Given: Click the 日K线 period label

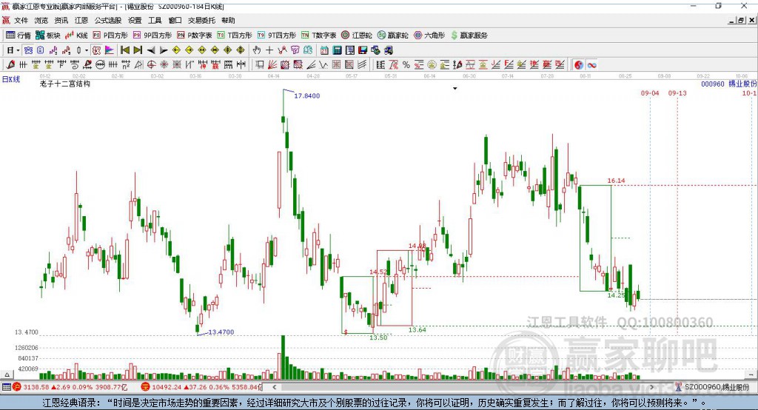Looking at the screenshot, I should 11,79.
